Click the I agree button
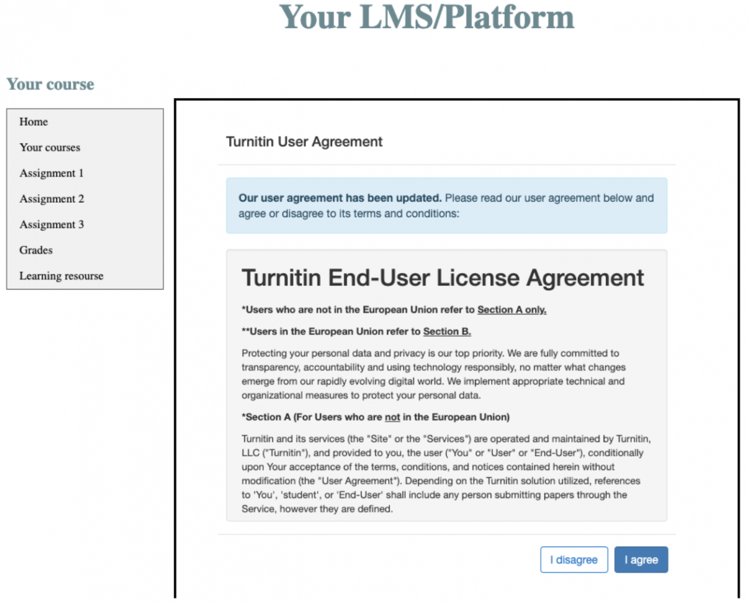749x604 pixels. [x=641, y=560]
